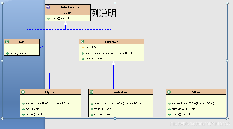Viewport: 233px width, 129px height.
Task: Click the SuperCar move() method icon
Action: pos(83,59)
